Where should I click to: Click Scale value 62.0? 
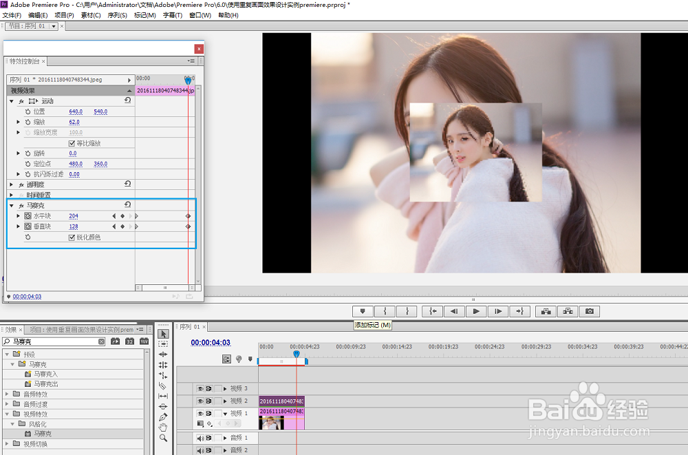[74, 122]
